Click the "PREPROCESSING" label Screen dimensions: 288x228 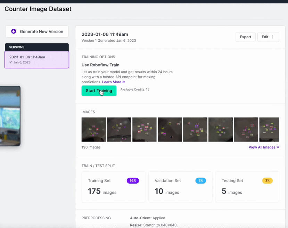(x=96, y=218)
